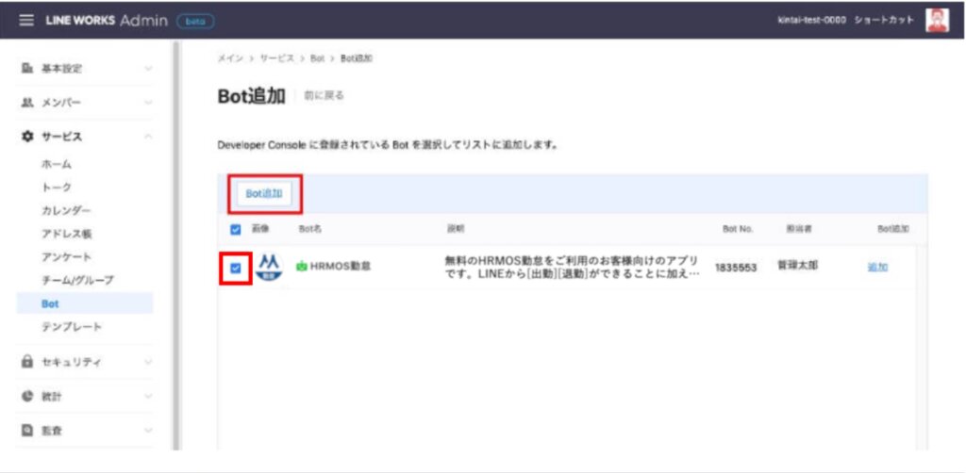Click the メンバー people icon
The width and height of the screenshot is (966, 473).
click(x=27, y=102)
